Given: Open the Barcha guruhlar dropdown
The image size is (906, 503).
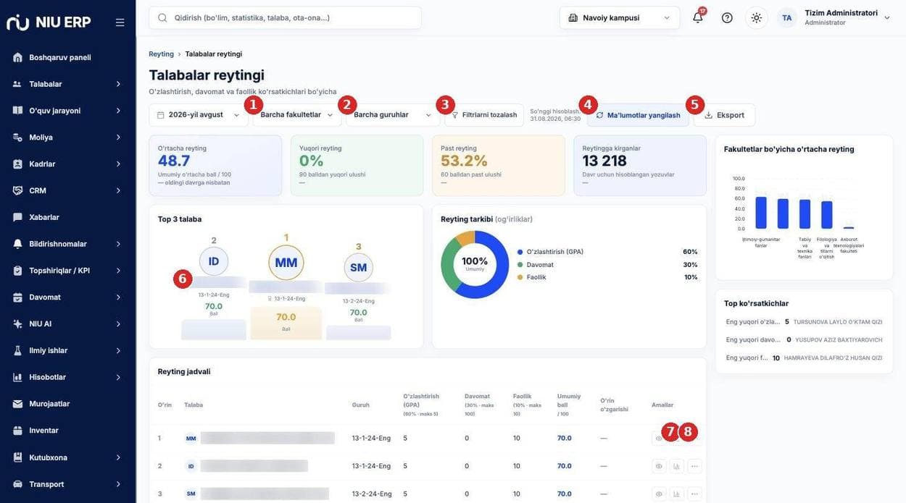Looking at the screenshot, I should click(x=392, y=115).
